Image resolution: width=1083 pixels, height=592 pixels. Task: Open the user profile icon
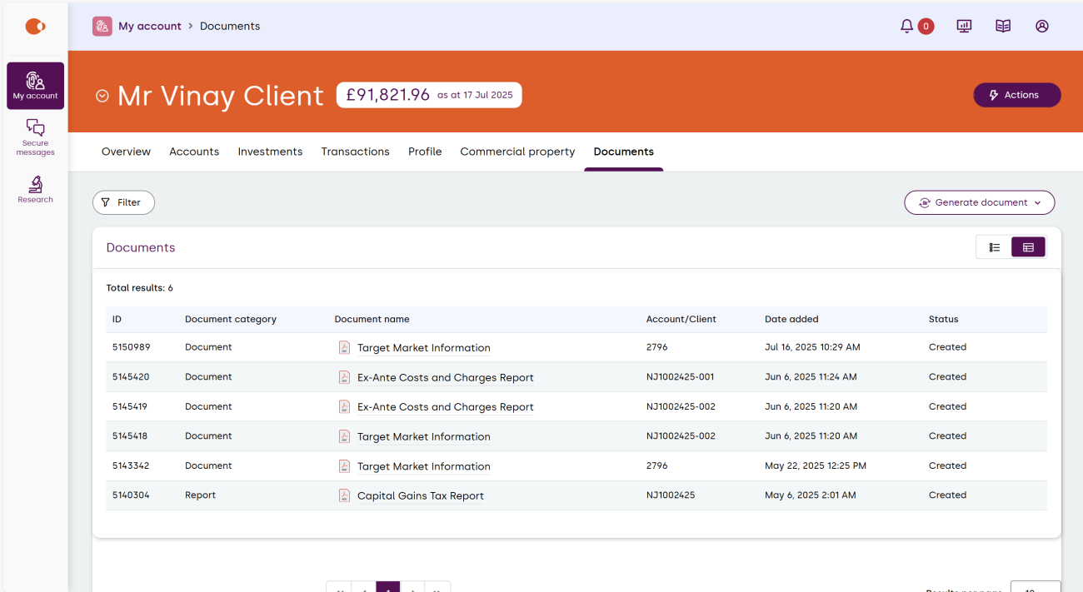click(1042, 27)
